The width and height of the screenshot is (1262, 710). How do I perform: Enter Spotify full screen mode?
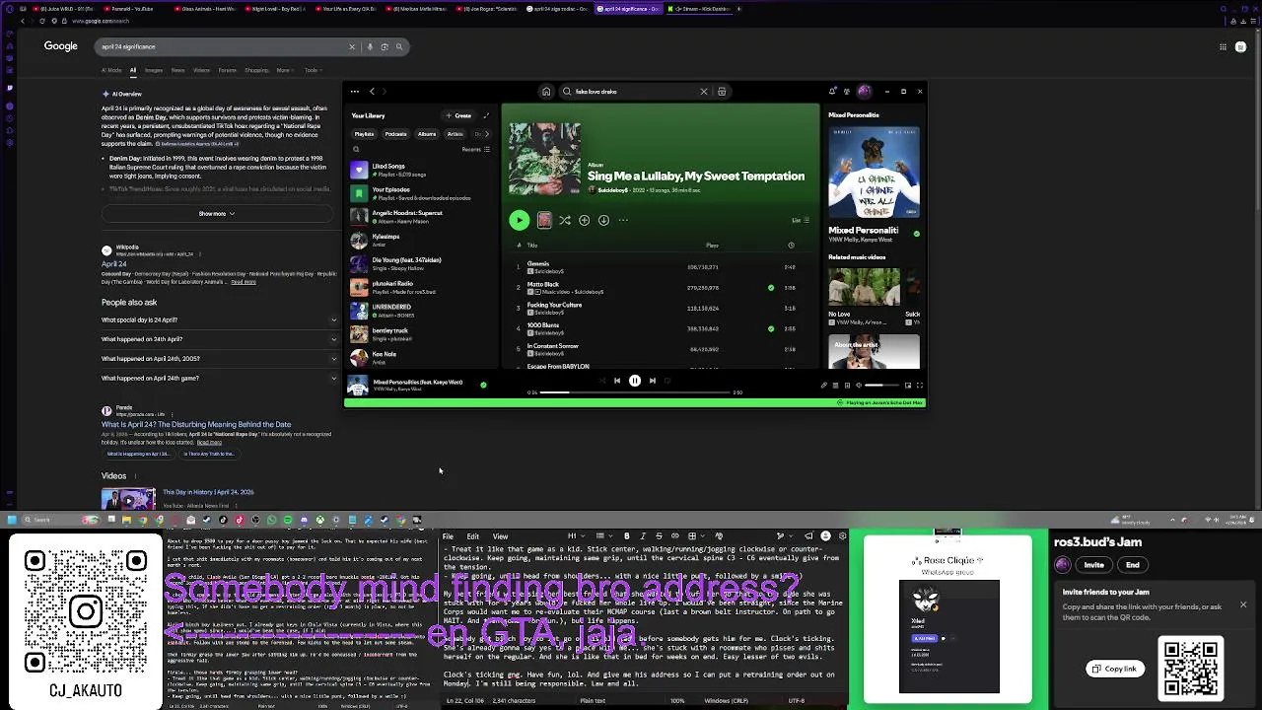point(920,386)
